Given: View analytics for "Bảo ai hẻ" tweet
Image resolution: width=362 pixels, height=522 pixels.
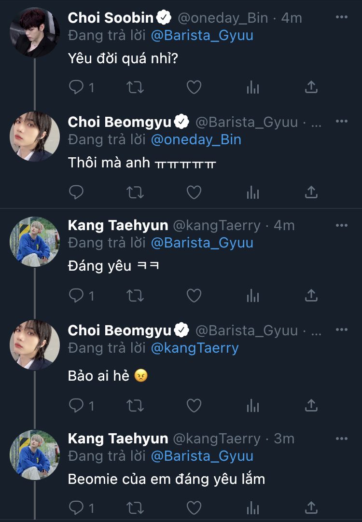Looking at the screenshot, I should click(x=253, y=405).
